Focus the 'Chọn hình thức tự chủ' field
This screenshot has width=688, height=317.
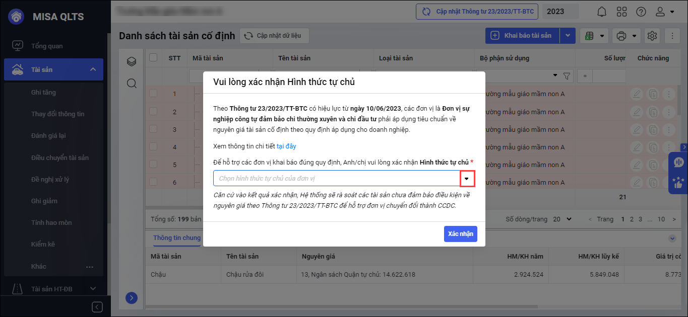pos(337,179)
